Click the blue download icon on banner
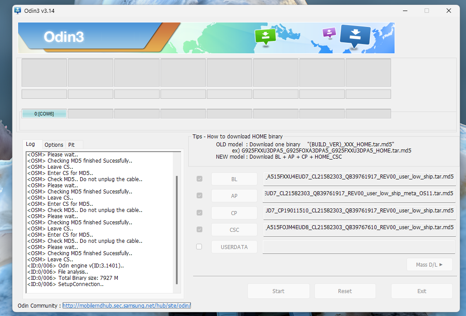This screenshot has width=466, height=316. [x=355, y=36]
